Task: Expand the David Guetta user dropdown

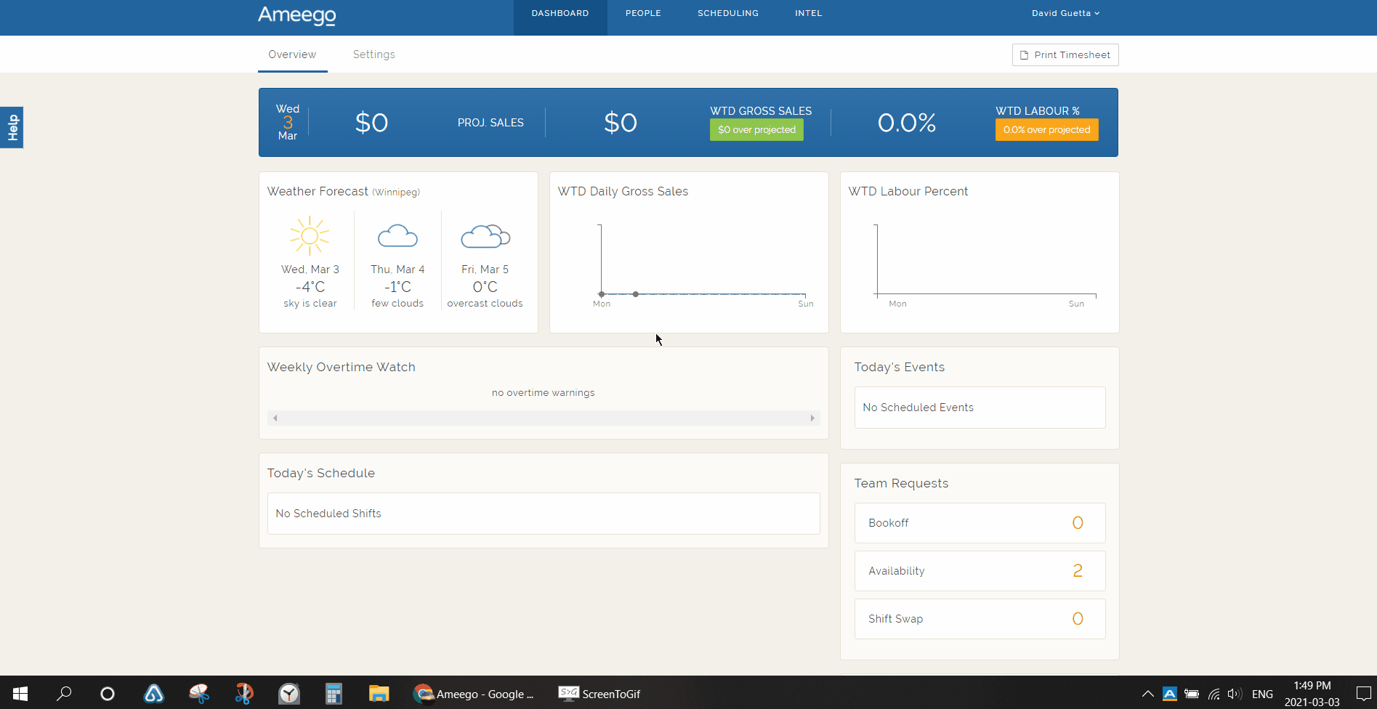Action: [1065, 13]
